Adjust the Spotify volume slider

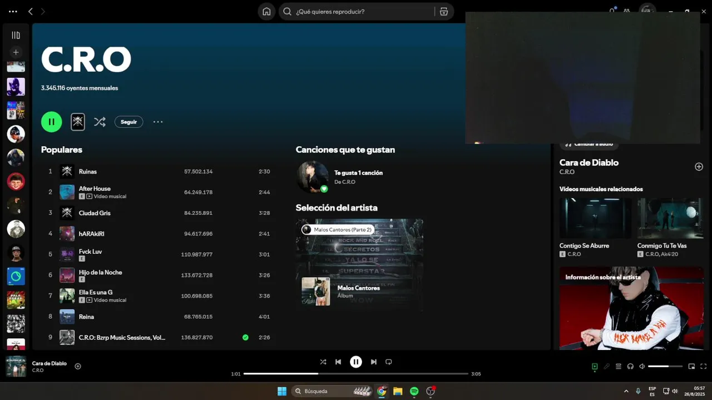[x=665, y=366]
